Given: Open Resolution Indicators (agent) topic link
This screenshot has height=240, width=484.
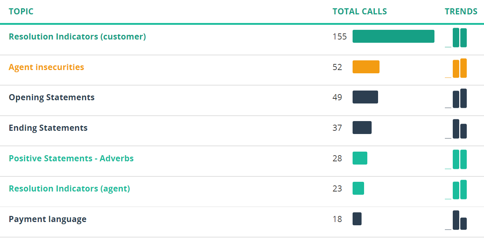Looking at the screenshot, I should point(69,189).
